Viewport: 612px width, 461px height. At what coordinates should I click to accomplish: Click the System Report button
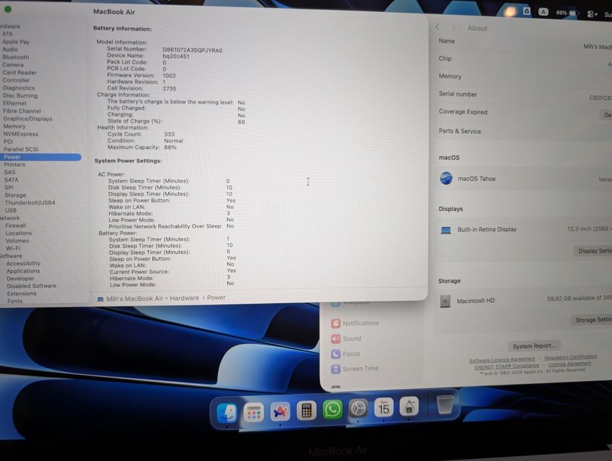[x=534, y=346]
